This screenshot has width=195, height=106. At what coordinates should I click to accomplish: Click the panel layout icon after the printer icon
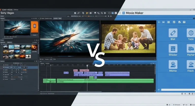pos(184,22)
